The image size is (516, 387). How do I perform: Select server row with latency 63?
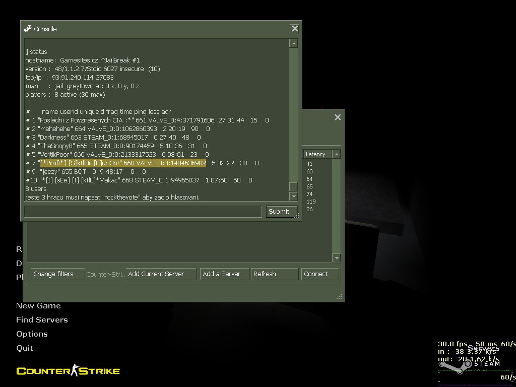pos(309,171)
